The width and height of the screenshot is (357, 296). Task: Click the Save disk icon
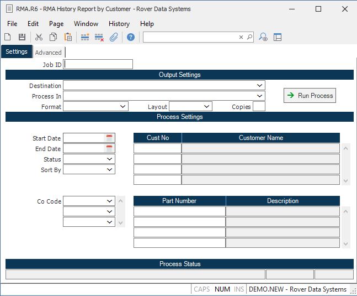(x=22, y=37)
